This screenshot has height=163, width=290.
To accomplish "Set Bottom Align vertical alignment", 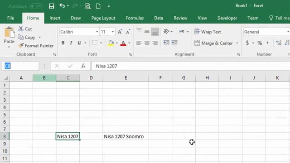I will pos(155,32).
